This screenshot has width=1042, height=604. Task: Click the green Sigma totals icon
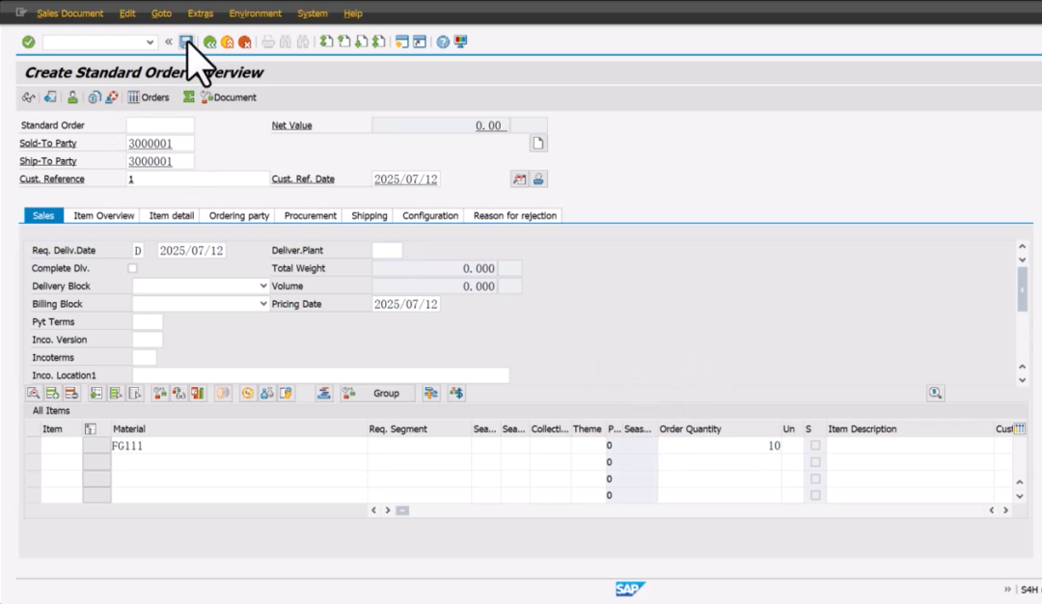pos(189,97)
